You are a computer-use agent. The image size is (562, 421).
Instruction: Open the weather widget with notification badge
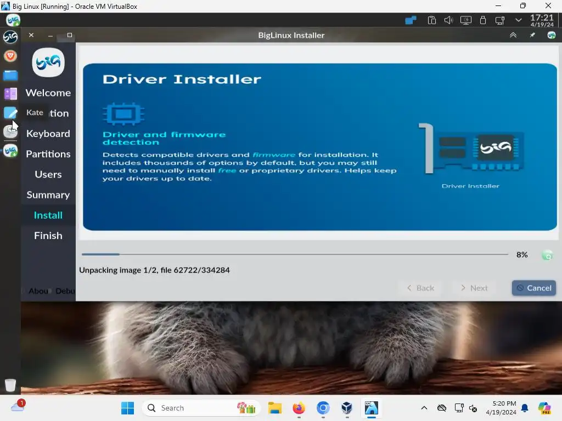coord(18,406)
